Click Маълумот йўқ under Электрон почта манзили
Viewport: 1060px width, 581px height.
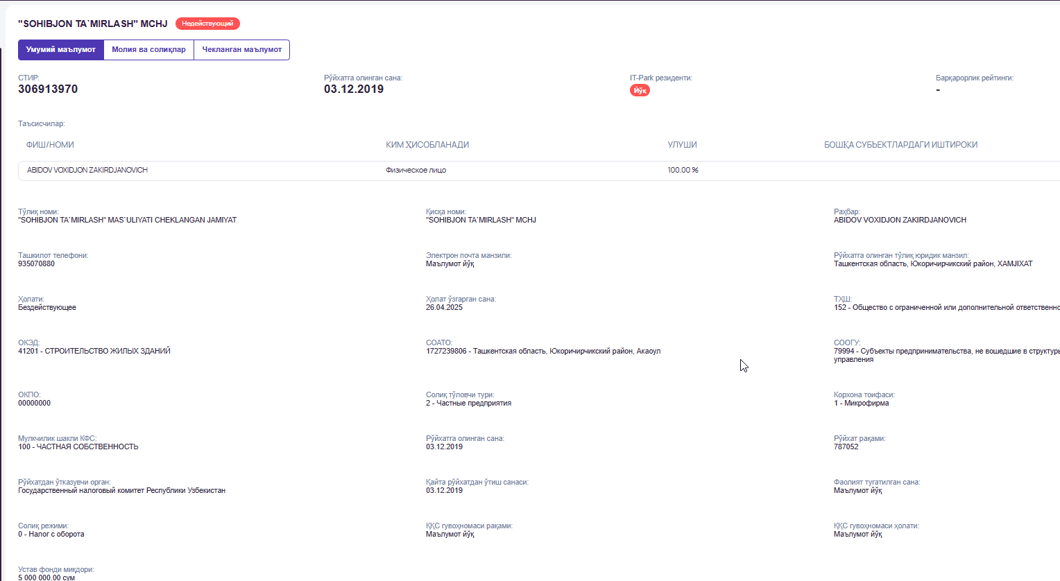coord(450,264)
